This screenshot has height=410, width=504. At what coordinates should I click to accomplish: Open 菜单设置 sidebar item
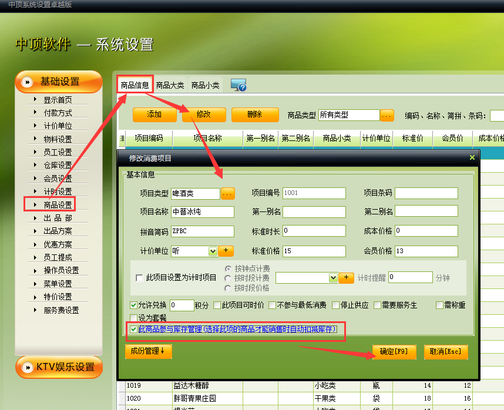[x=58, y=284]
